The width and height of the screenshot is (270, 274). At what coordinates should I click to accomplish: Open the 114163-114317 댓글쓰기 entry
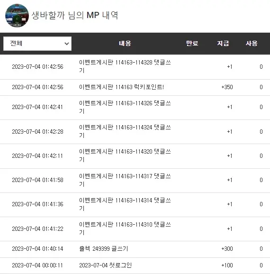click(125, 180)
